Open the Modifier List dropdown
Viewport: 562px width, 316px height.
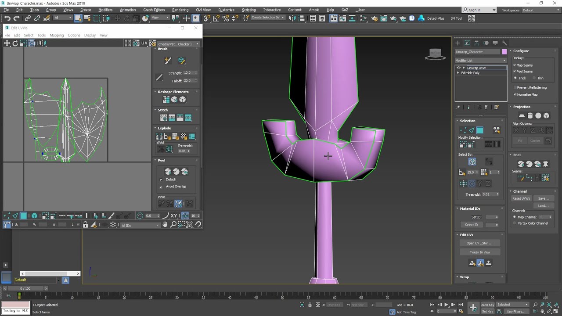pos(481,61)
